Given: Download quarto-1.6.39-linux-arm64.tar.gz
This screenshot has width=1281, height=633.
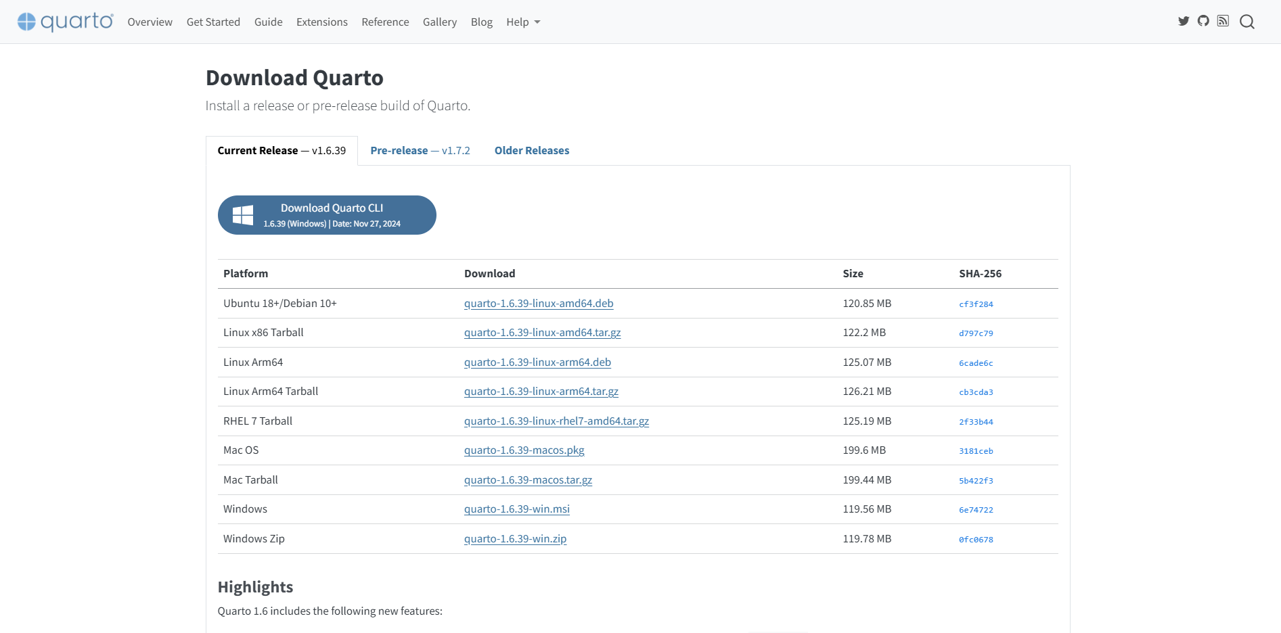Looking at the screenshot, I should (x=541, y=392).
